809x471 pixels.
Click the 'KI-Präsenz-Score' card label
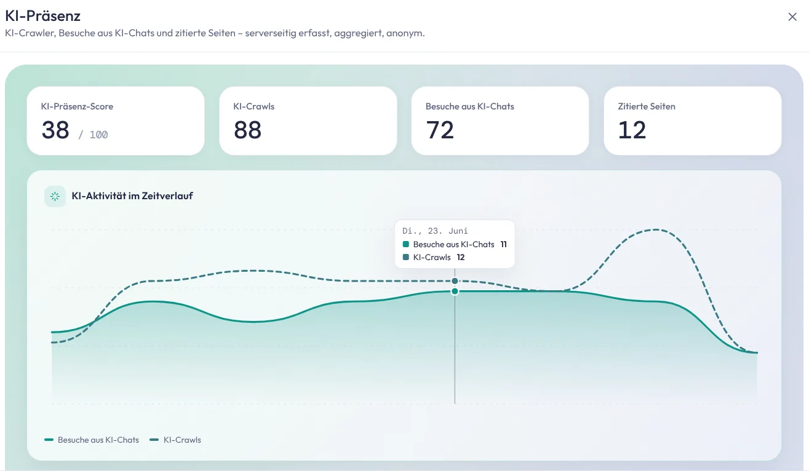pyautogui.click(x=78, y=106)
